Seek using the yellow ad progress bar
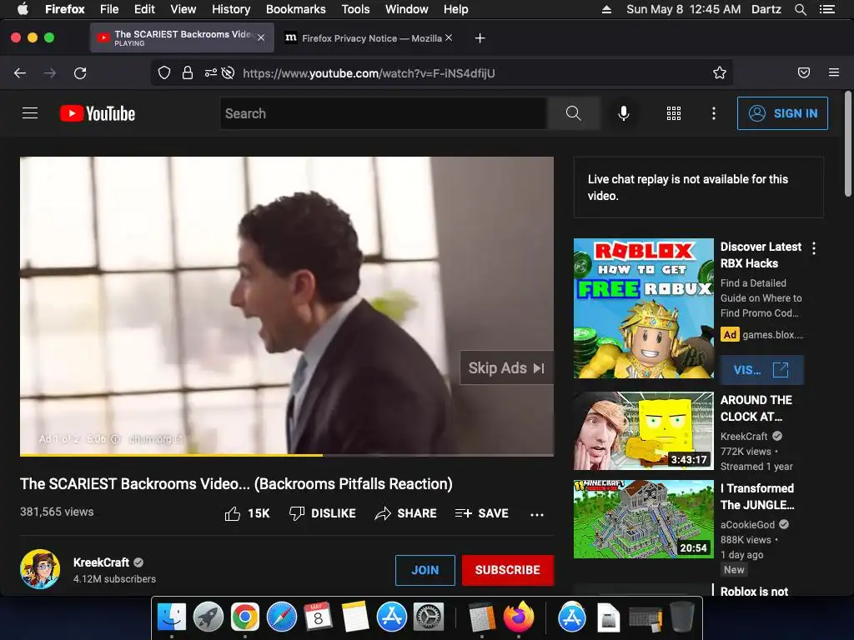 [x=287, y=454]
